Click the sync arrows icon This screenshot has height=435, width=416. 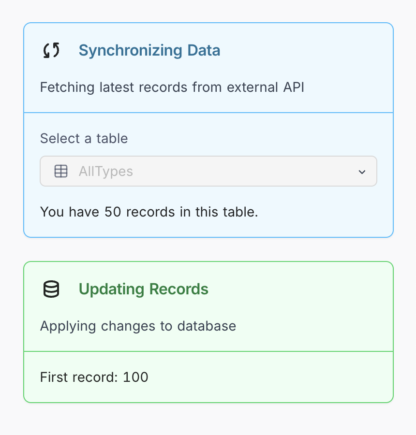pos(51,50)
